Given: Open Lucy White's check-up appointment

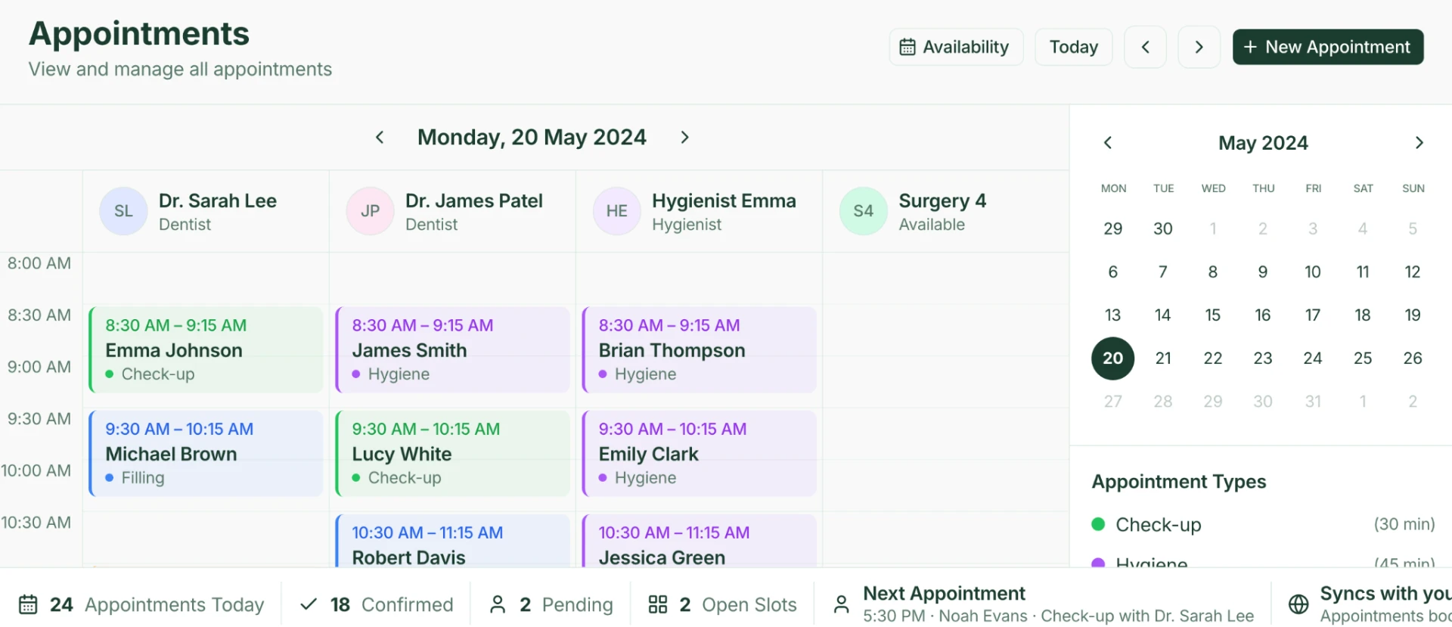Looking at the screenshot, I should point(452,453).
